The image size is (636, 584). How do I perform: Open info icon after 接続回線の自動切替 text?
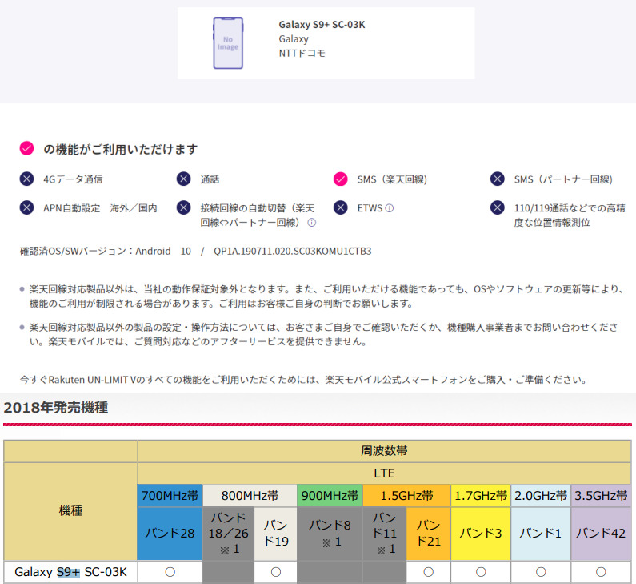pyautogui.click(x=312, y=223)
